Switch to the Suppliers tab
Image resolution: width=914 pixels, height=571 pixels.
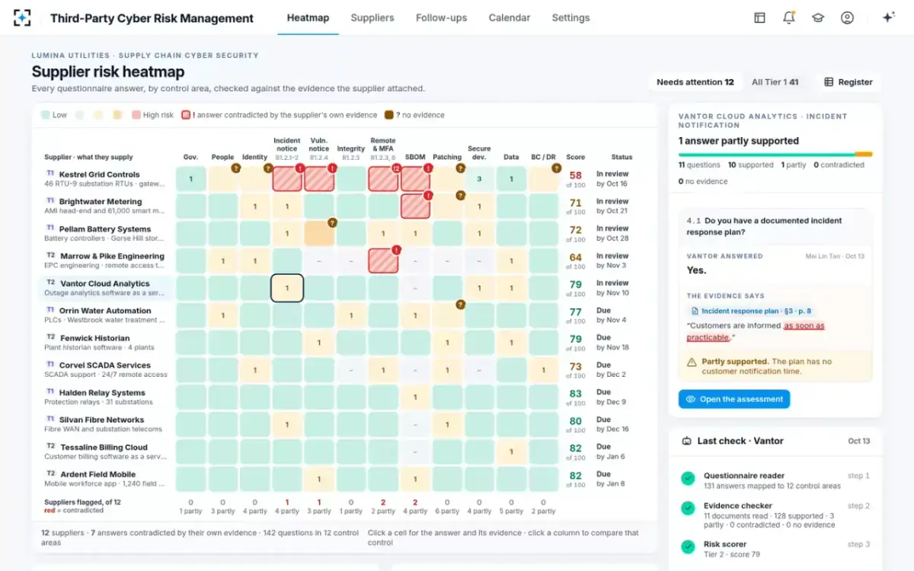[x=372, y=18]
